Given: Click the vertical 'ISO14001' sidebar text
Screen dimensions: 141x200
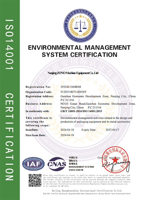Looking at the screenshot, I should tap(9, 44).
